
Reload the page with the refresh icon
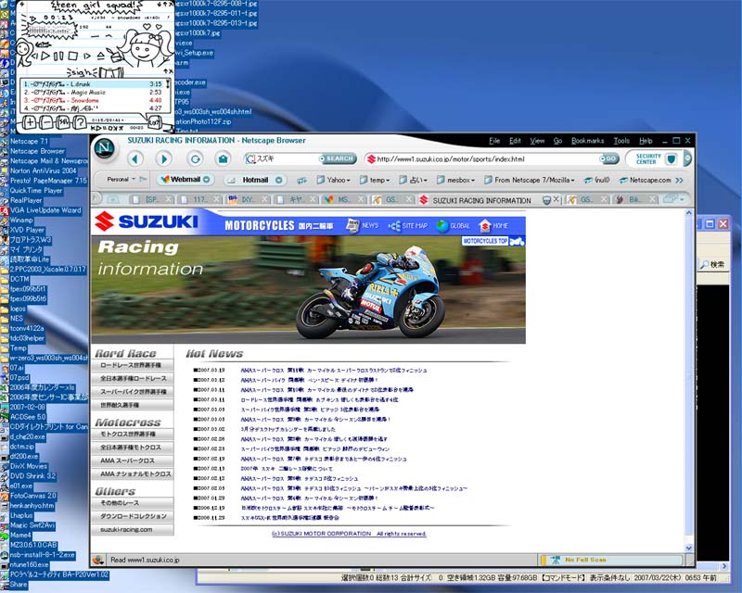coord(195,158)
